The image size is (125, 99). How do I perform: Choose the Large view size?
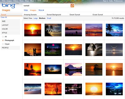click(x=36, y=18)
